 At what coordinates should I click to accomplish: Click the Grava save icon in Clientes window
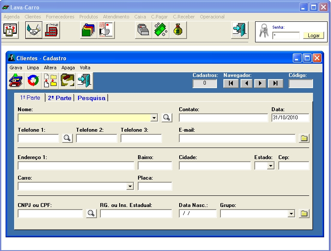coord(16,80)
